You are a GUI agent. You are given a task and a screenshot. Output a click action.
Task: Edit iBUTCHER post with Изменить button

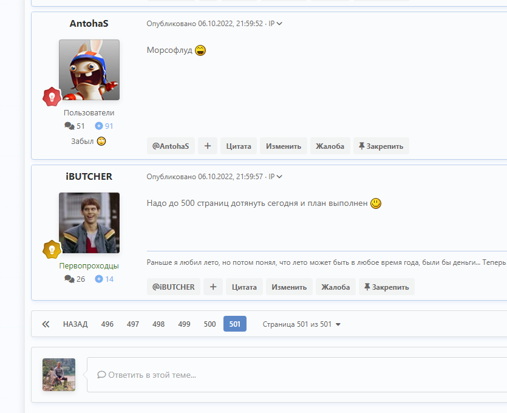point(289,287)
